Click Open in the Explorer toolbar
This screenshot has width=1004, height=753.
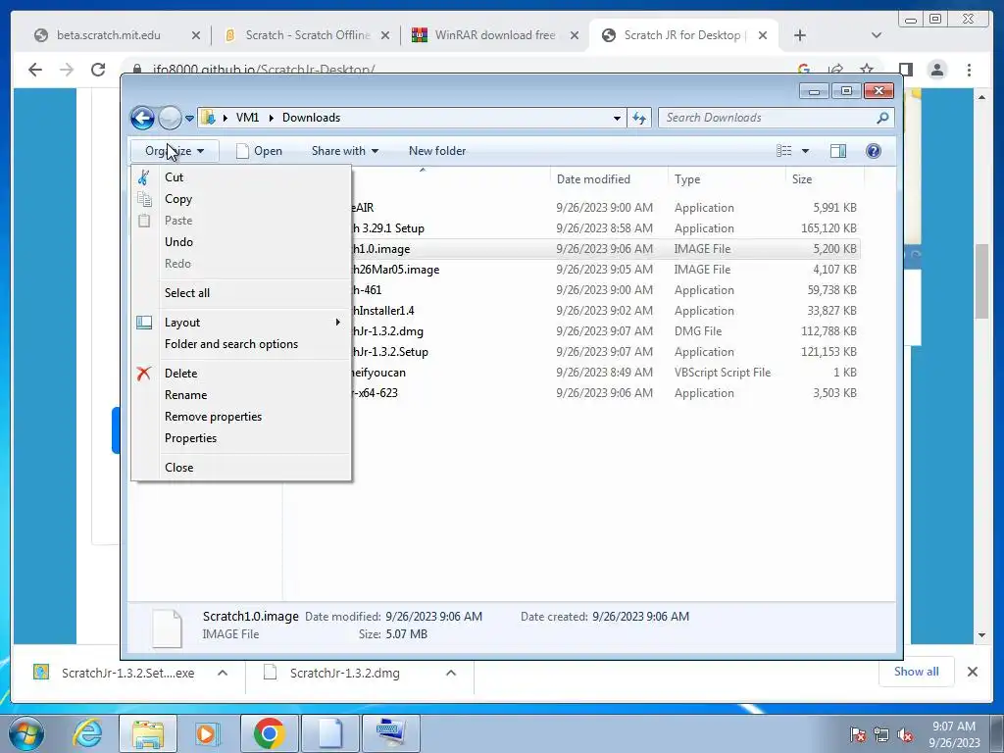(x=259, y=151)
